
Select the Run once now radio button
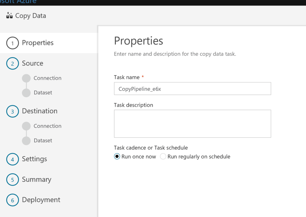click(117, 156)
